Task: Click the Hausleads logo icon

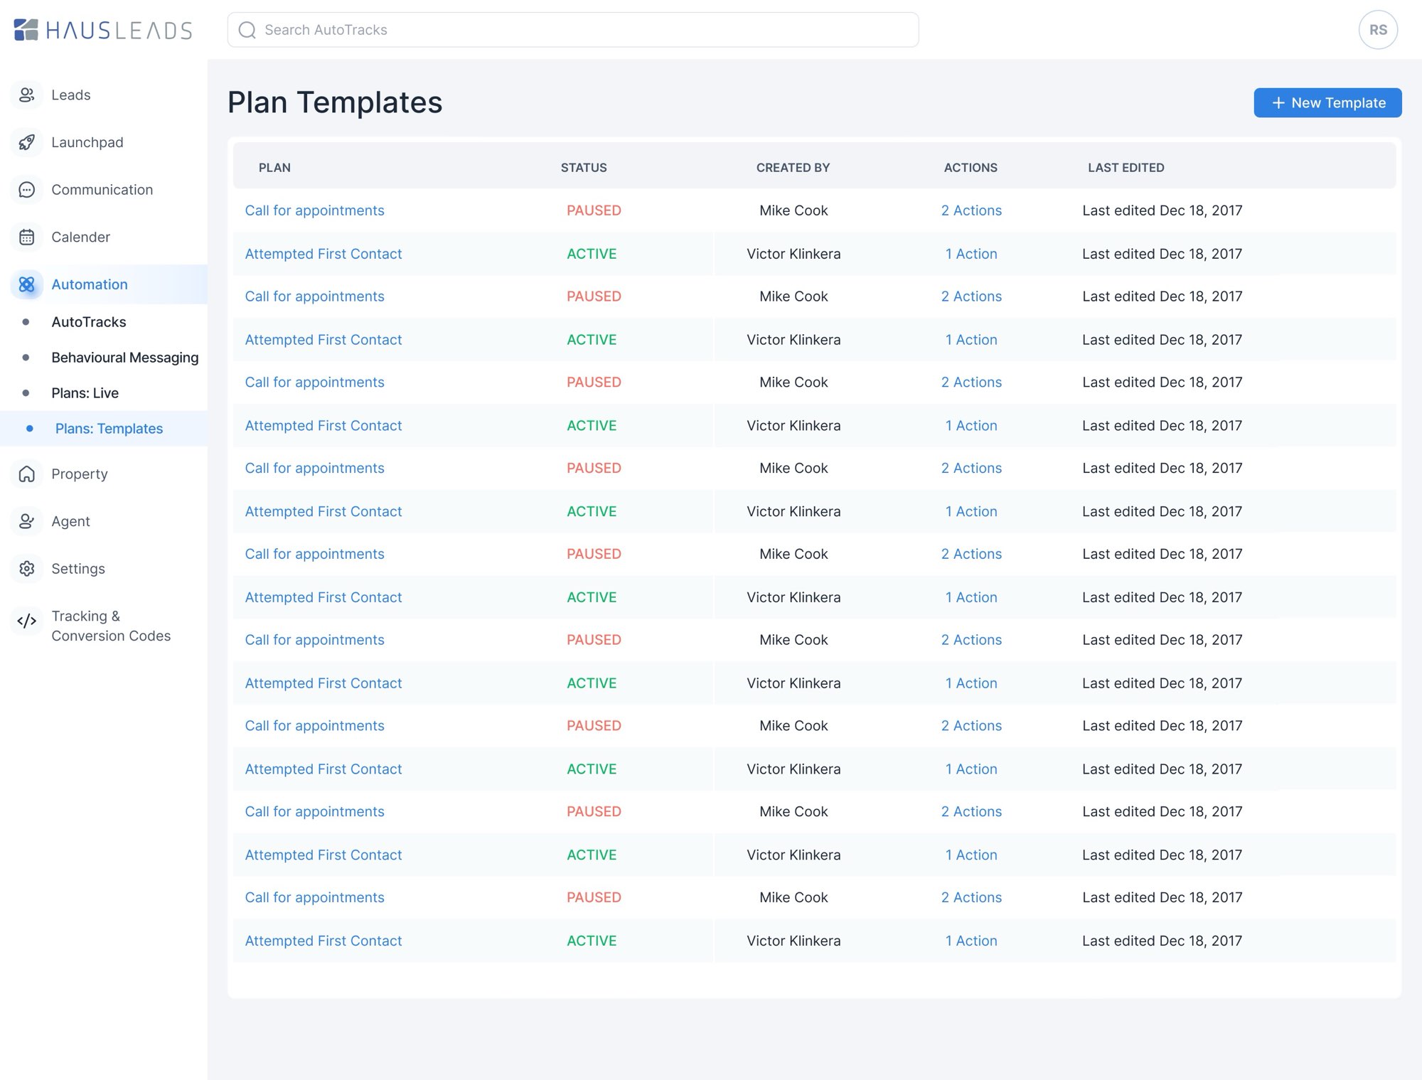Action: (26, 30)
